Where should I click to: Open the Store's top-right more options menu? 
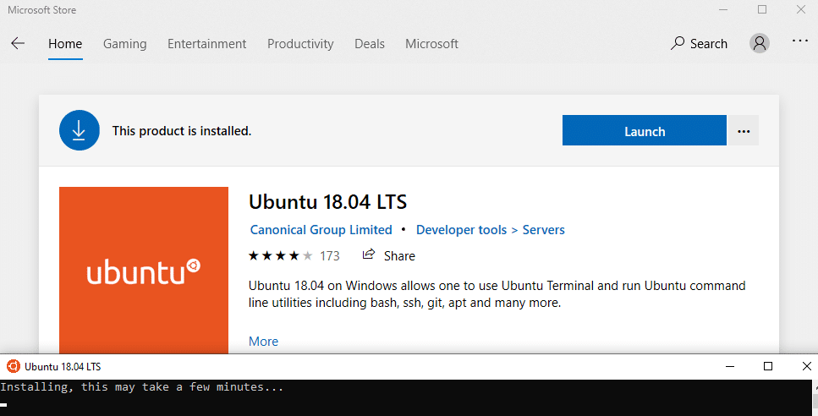coord(799,41)
